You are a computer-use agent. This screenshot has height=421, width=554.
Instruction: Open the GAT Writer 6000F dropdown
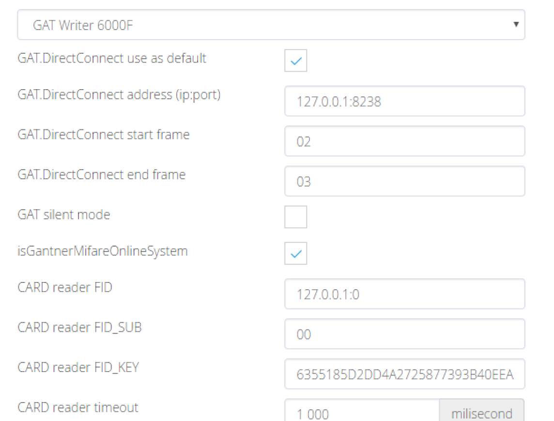coord(271,24)
